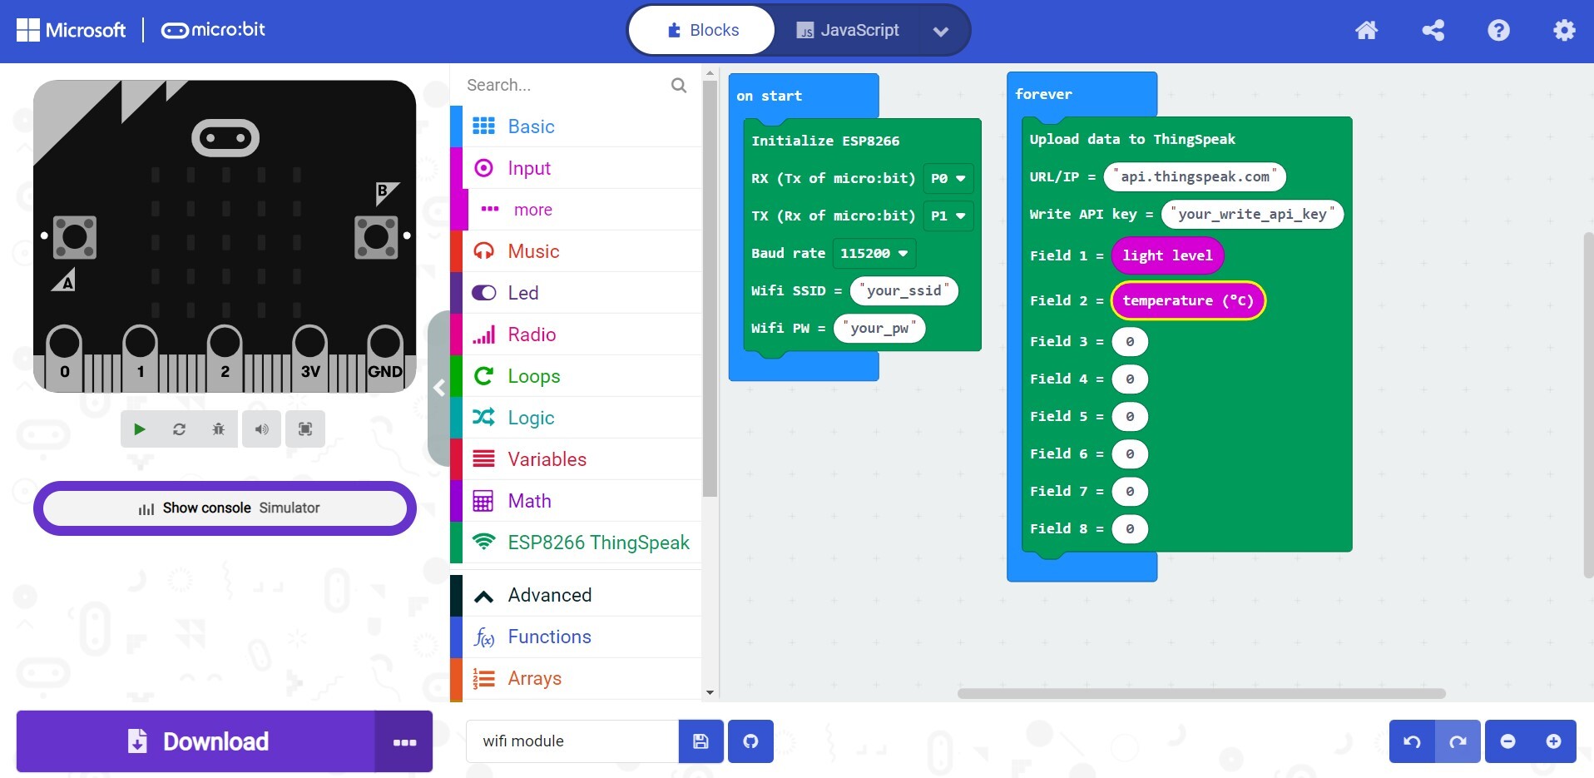Image resolution: width=1594 pixels, height=778 pixels.
Task: Edit the Wifi SSID text value
Action: tap(904, 290)
